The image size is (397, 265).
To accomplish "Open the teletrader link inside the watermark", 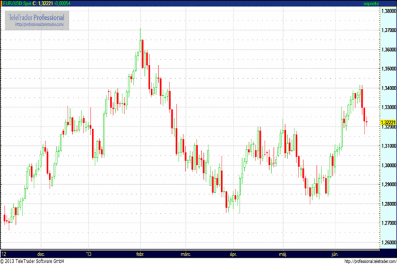I will coord(38,25).
